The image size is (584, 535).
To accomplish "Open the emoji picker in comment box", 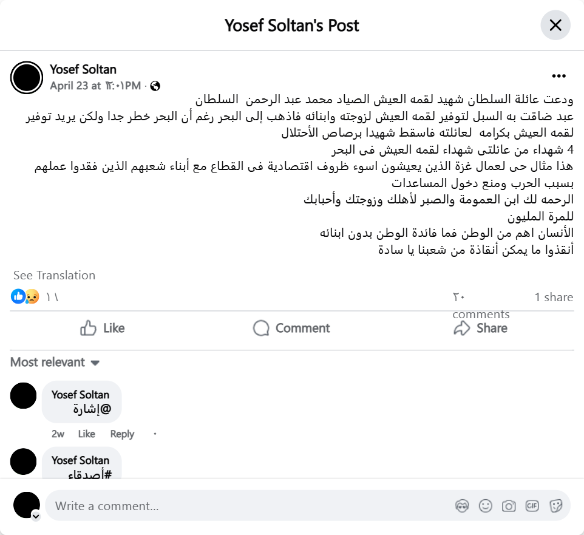I will (485, 506).
